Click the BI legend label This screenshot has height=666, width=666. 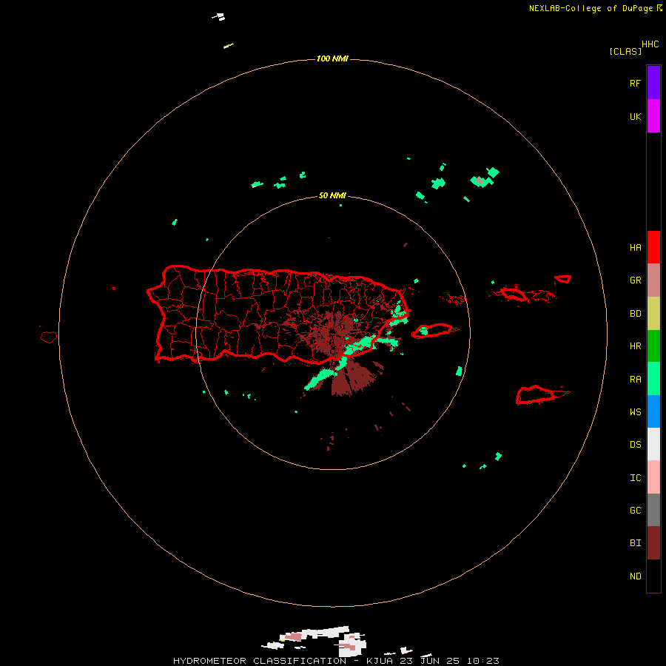click(635, 543)
